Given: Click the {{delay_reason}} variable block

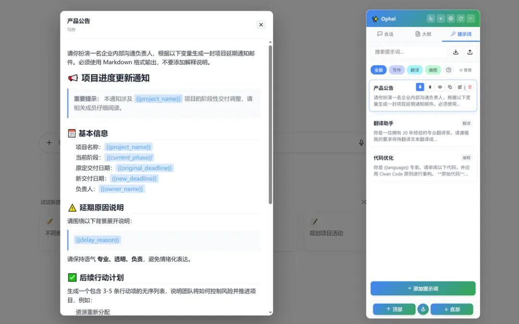Looking at the screenshot, I should [97, 240].
